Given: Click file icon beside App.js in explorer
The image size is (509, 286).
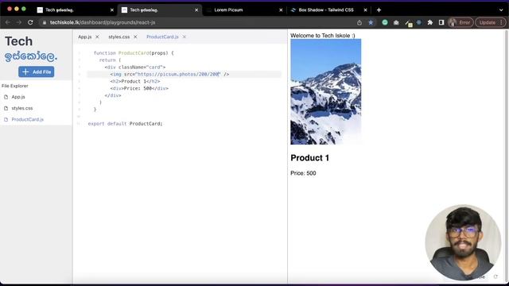Looking at the screenshot, I should 6,97.
